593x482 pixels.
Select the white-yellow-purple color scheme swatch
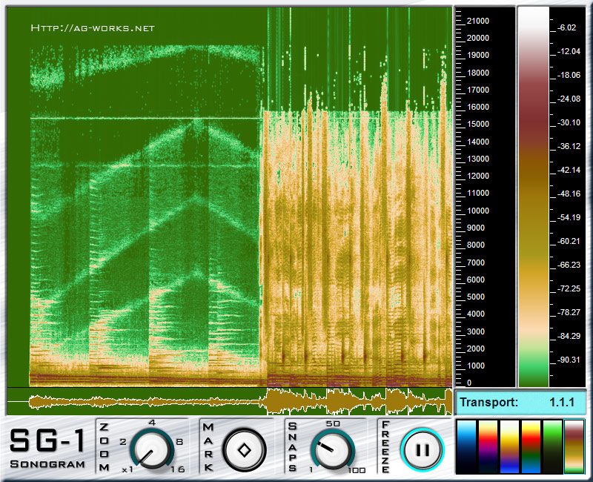click(x=510, y=446)
